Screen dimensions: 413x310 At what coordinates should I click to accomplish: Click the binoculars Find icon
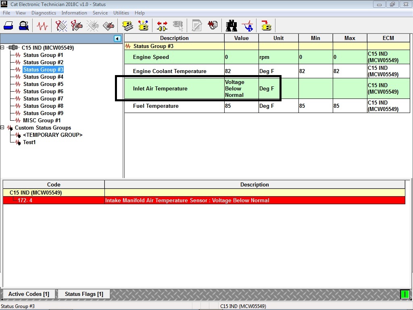point(232,26)
